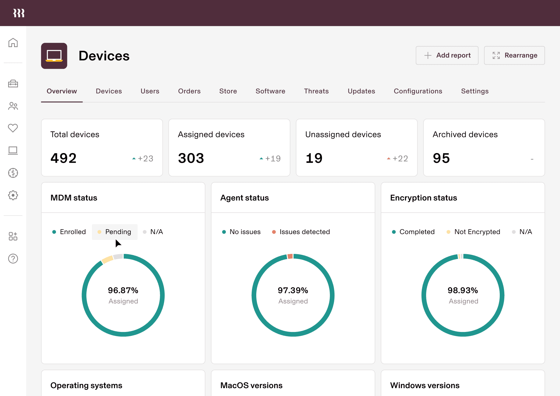Click the Rearrange button

coord(514,55)
